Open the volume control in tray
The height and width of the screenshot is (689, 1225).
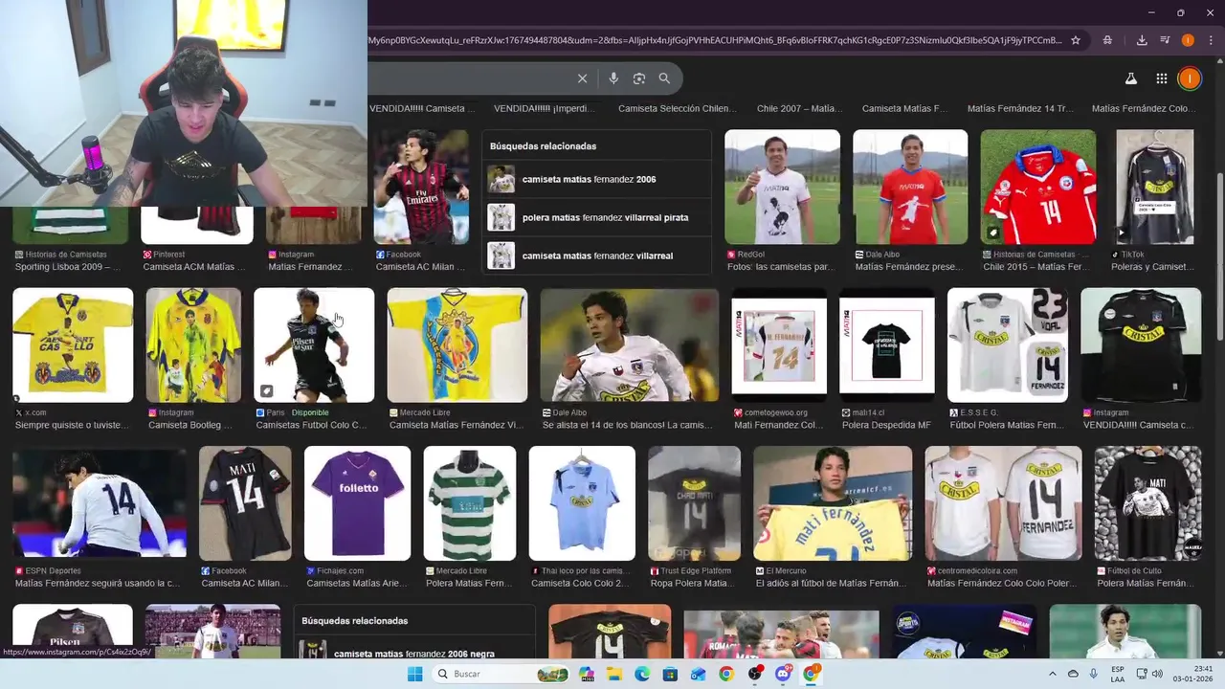pyautogui.click(x=1157, y=674)
